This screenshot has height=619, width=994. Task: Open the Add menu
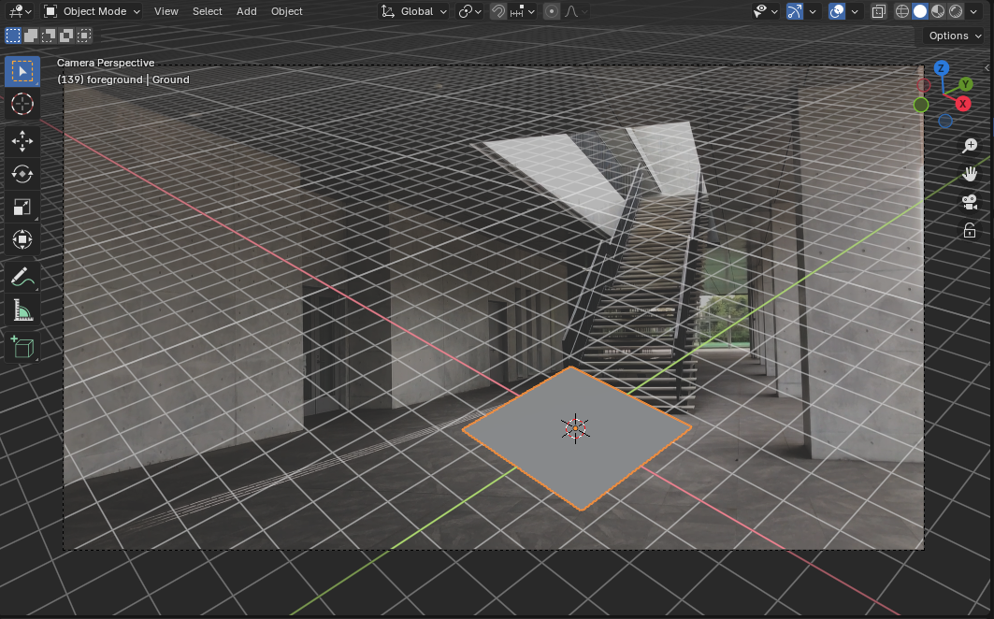tap(247, 11)
